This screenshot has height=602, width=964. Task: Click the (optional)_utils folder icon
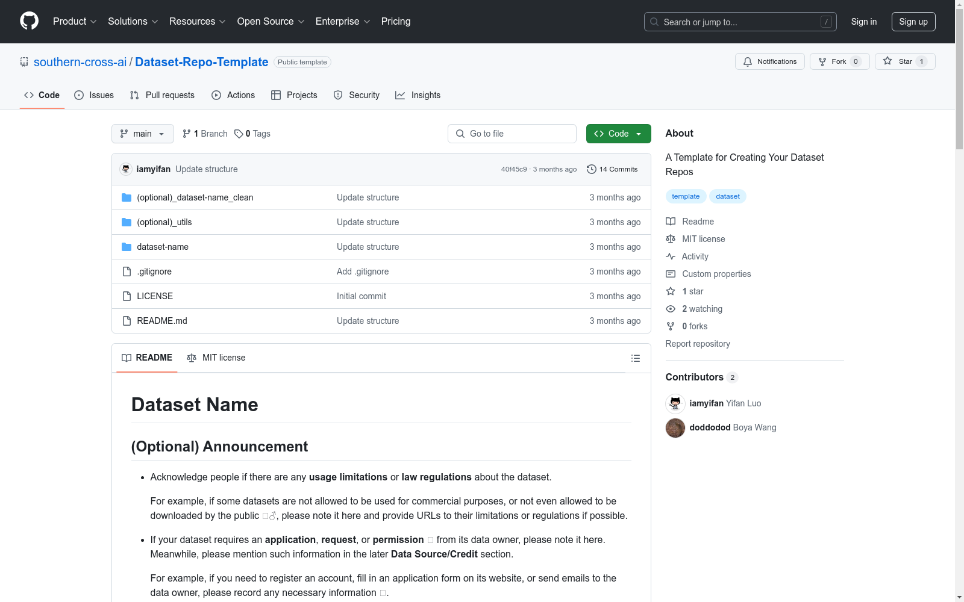pos(127,222)
